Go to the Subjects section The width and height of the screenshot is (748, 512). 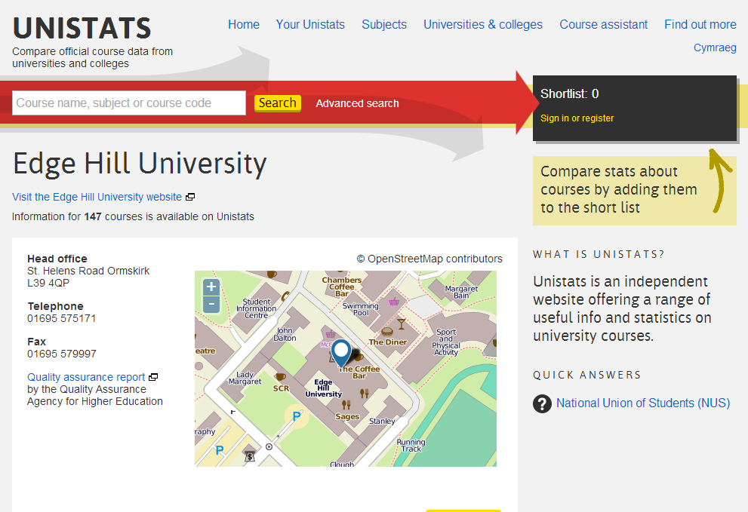[x=384, y=24]
